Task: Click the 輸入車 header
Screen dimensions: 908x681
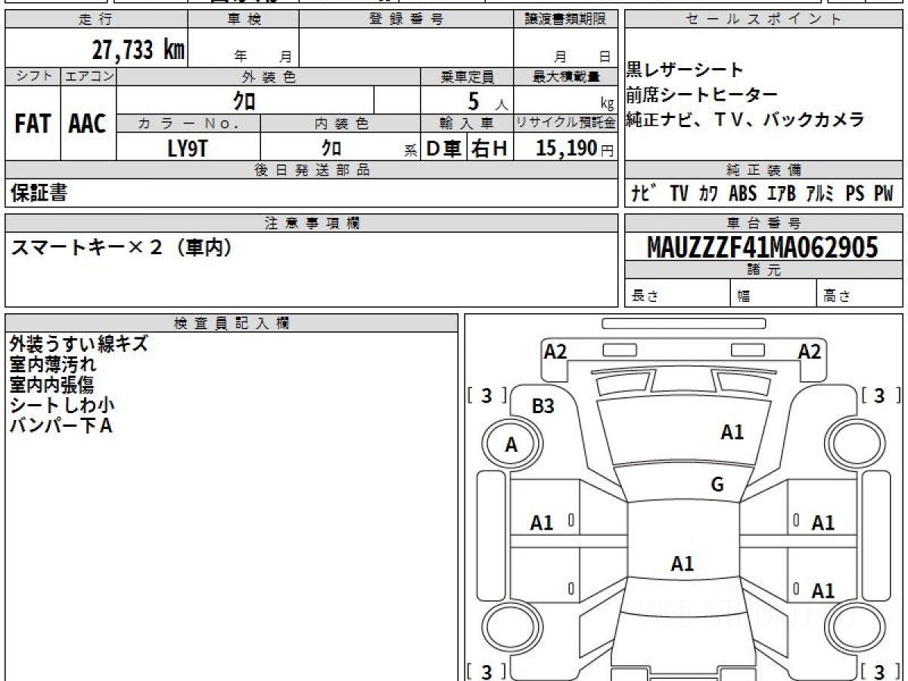Action: pos(467,123)
